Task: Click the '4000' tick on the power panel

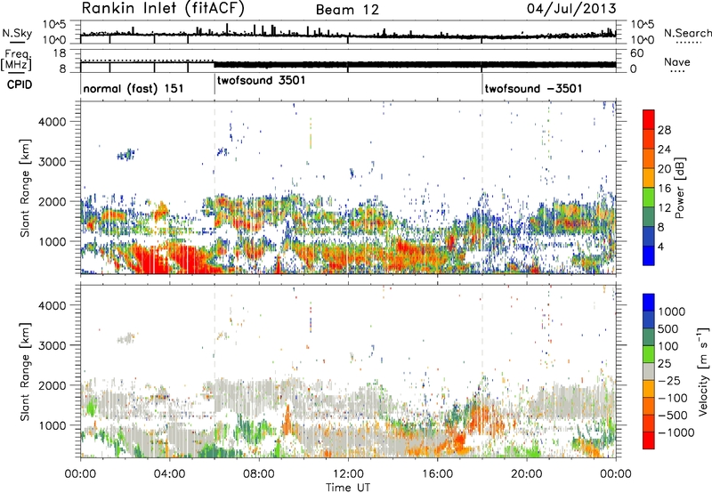Action: pos(52,122)
